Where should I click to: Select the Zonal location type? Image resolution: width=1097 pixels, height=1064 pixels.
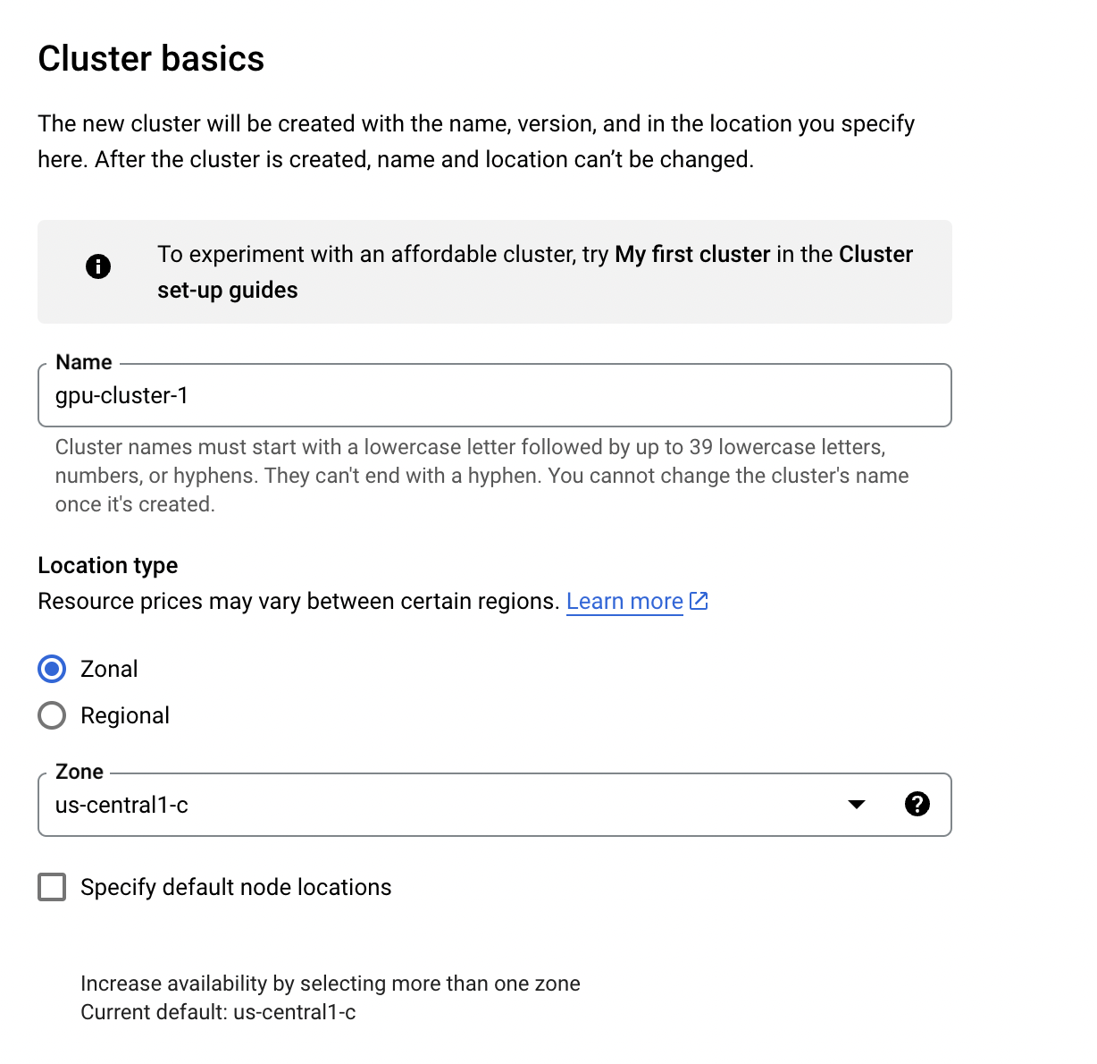(x=52, y=669)
